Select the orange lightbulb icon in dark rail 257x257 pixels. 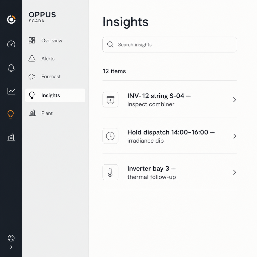11,114
